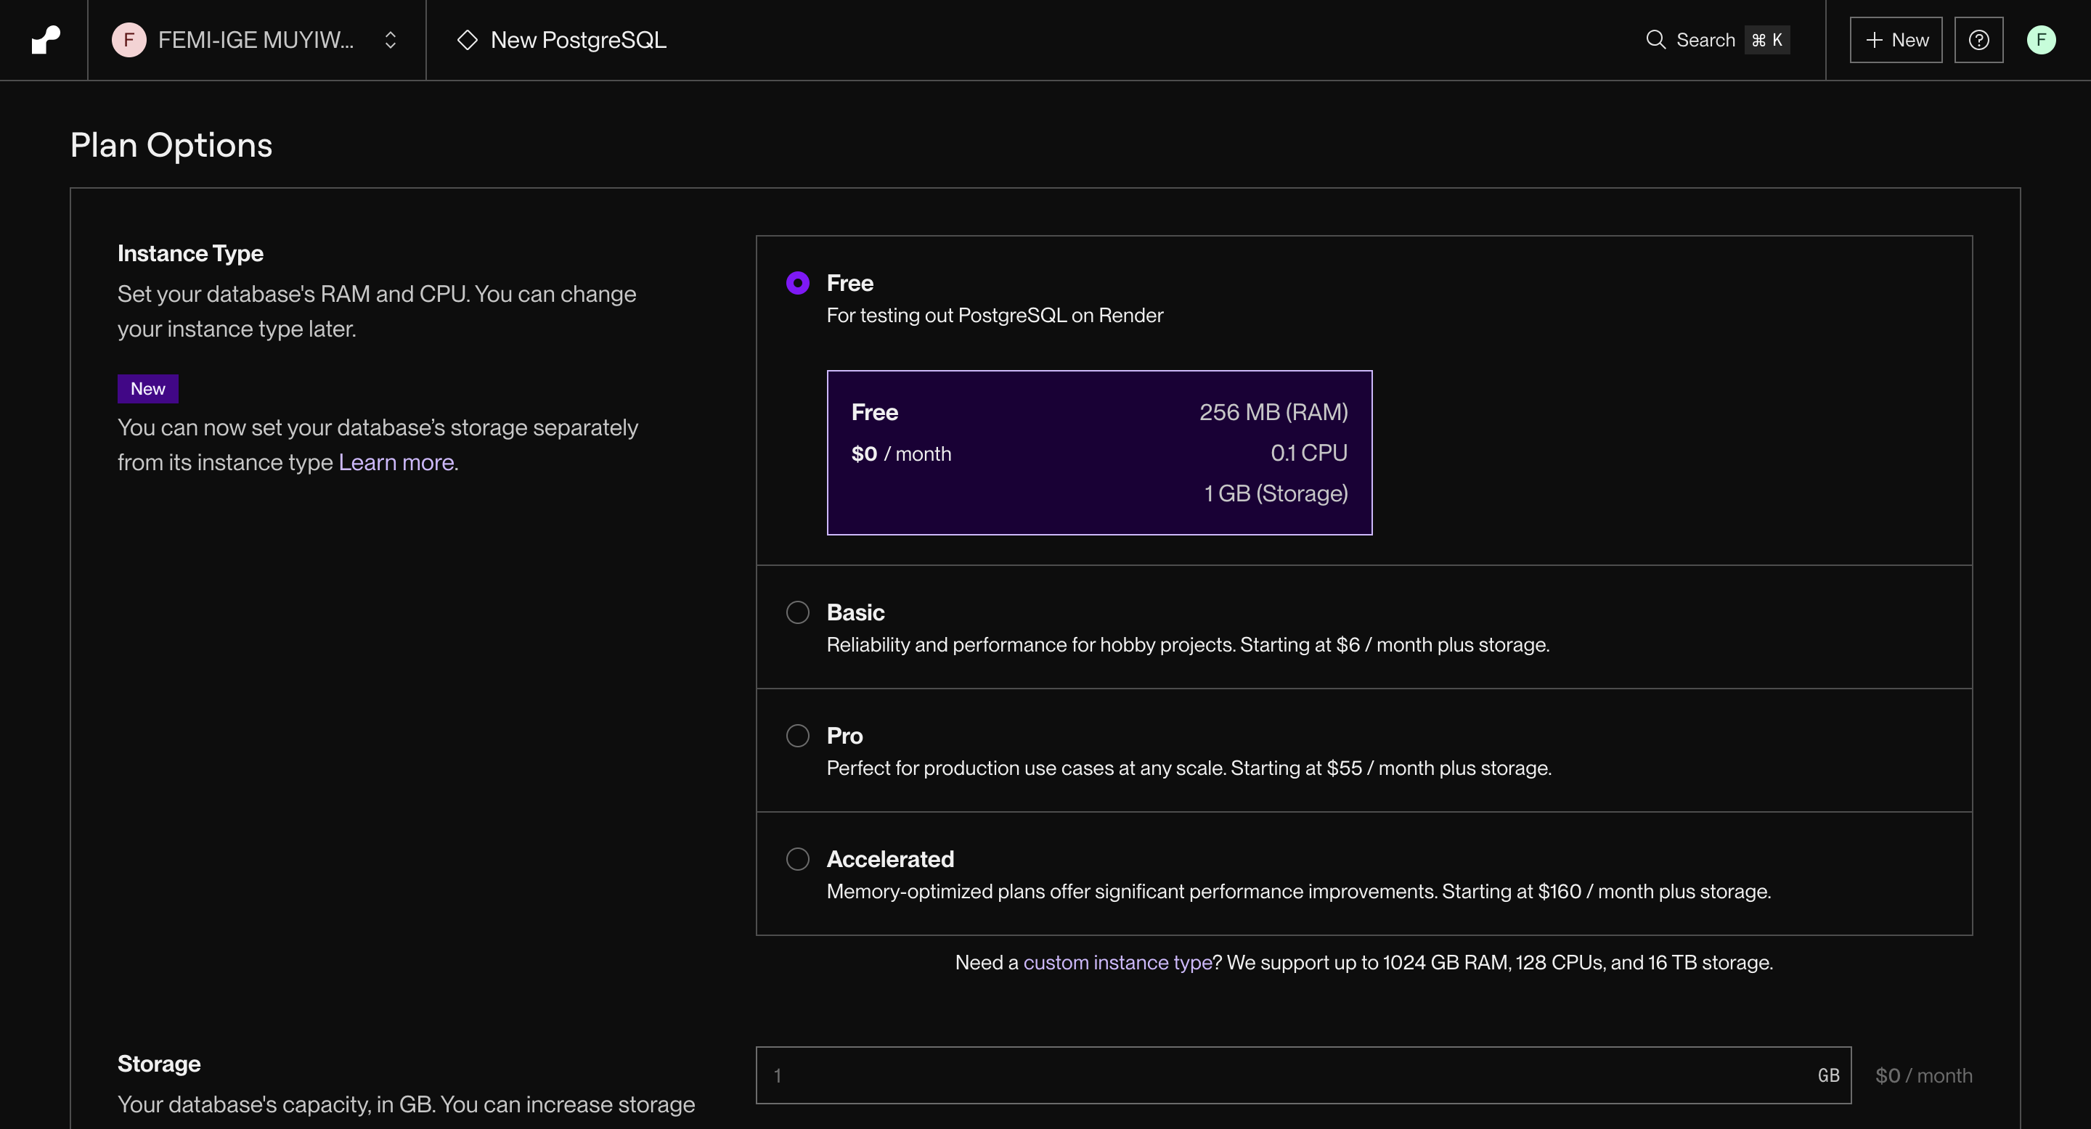
Task: Open the FEMI-IGE MUYIW workspace avatar
Action: (x=129, y=40)
